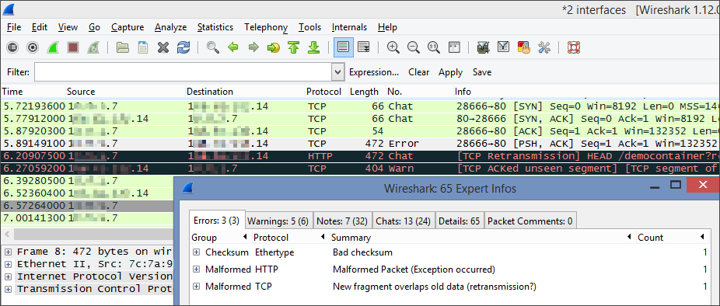
Task: Toggle colorize packet list button
Action: [344, 47]
